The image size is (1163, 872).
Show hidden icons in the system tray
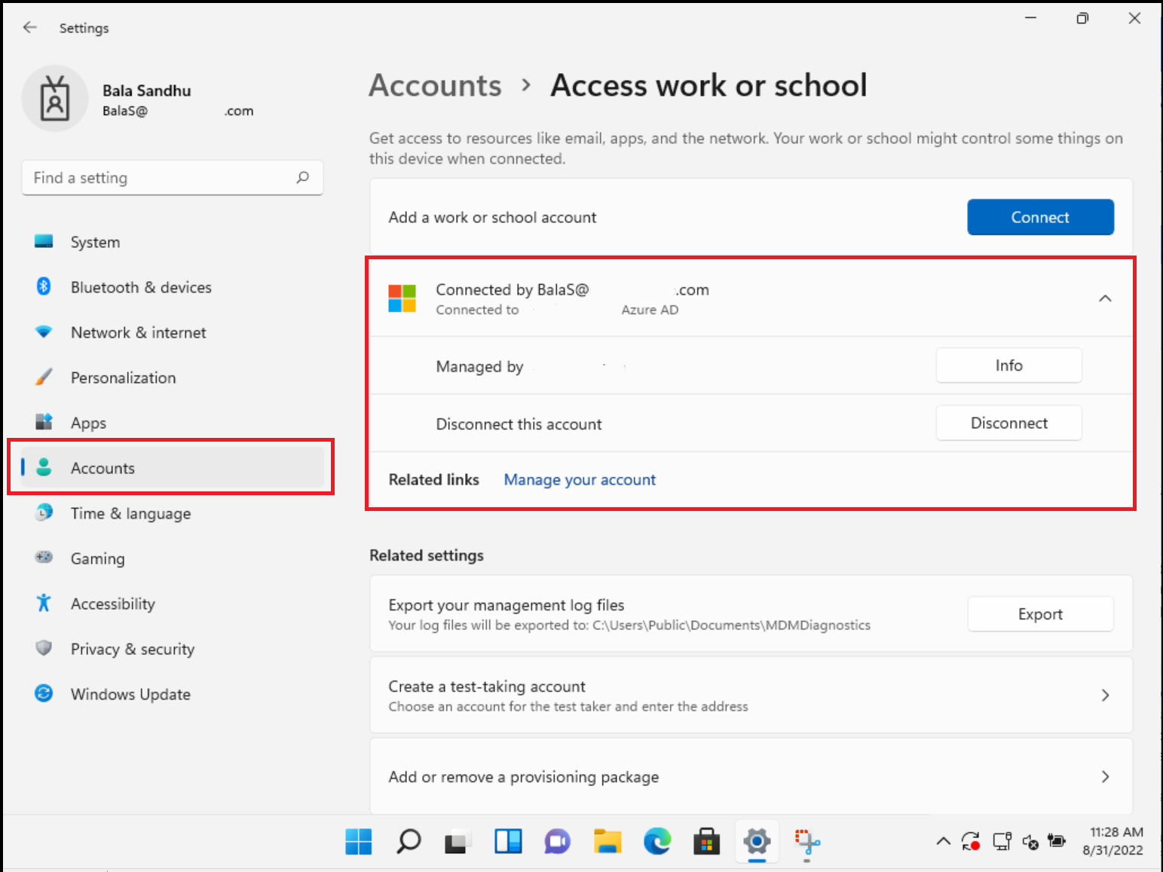point(943,841)
